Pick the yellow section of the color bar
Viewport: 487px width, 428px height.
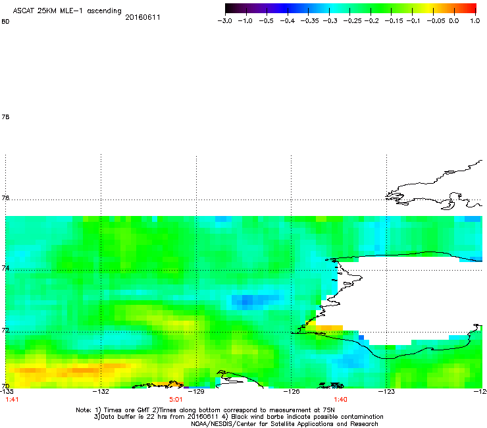click(x=429, y=9)
